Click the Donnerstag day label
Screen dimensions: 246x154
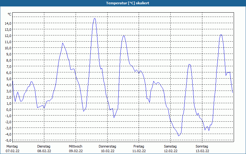107,147
